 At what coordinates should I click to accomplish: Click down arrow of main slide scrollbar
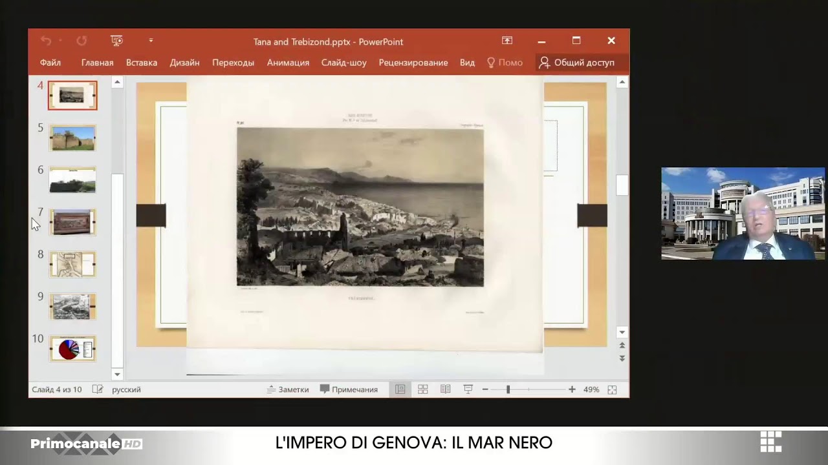[x=622, y=332]
